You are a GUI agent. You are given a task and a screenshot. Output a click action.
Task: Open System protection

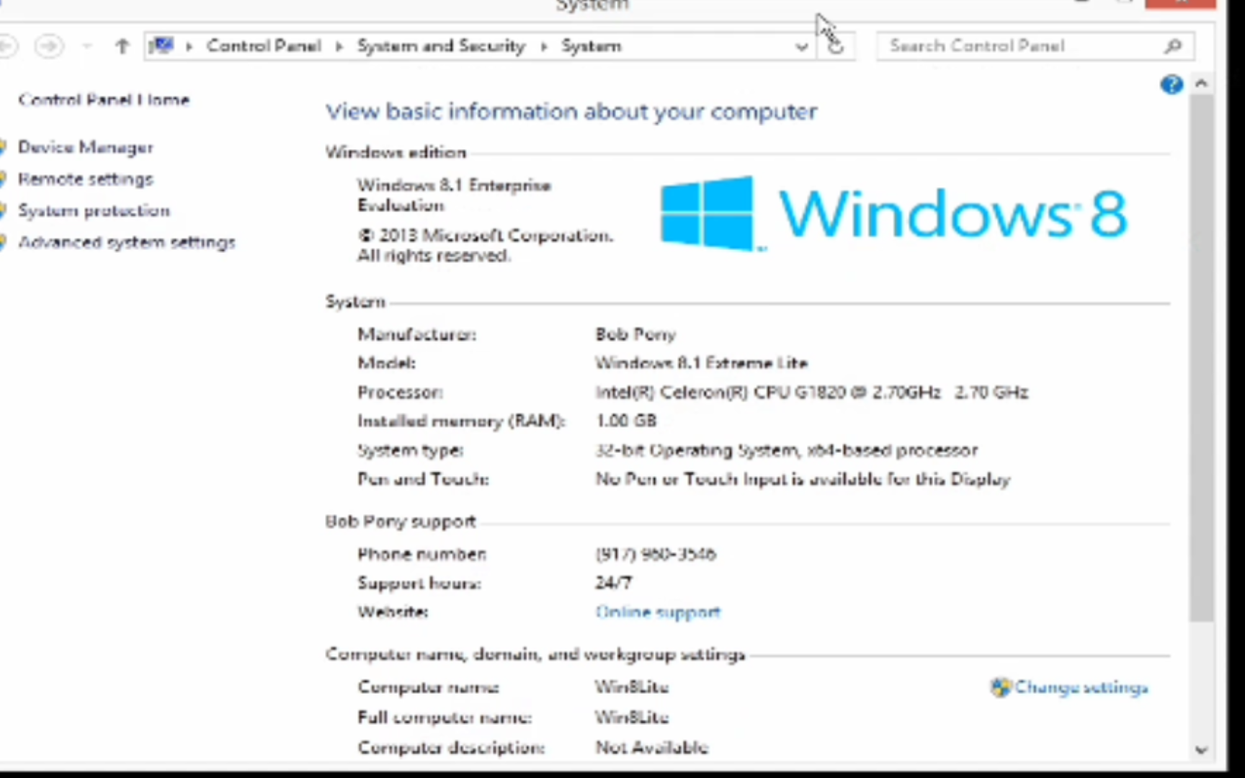click(x=94, y=210)
